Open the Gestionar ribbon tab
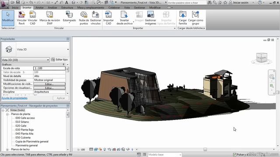This screenshot has height=157, width=280. 140,7
